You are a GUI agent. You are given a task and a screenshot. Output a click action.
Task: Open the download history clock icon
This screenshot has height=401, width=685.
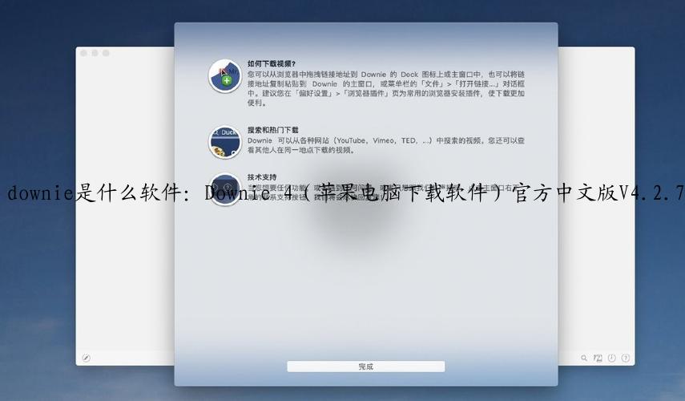pos(611,358)
